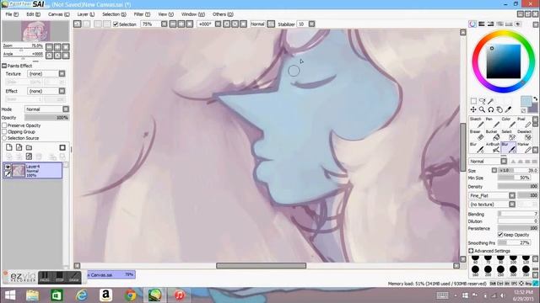Open the Stabilizer value dropdown
Screen dimensions: 540x303
tap(311, 24)
